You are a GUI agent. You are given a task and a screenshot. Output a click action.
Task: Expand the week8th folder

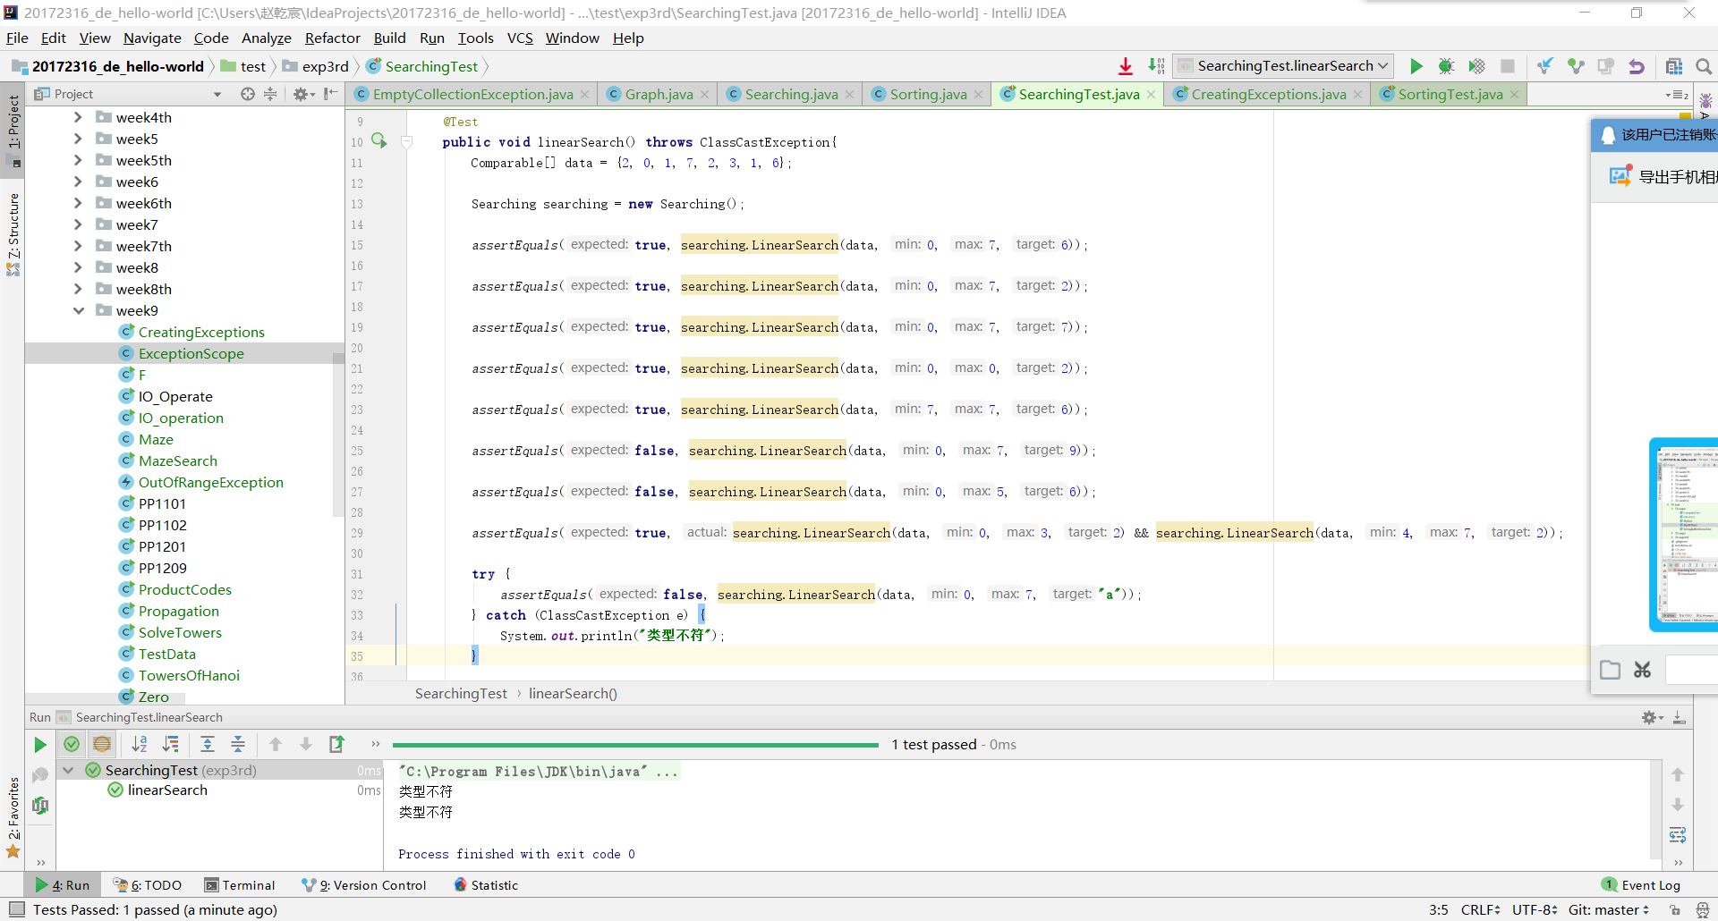(x=78, y=289)
